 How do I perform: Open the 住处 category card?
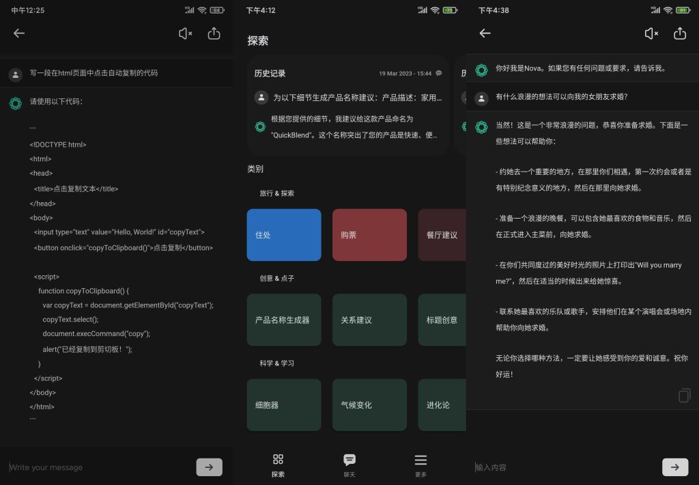pyautogui.click(x=284, y=234)
